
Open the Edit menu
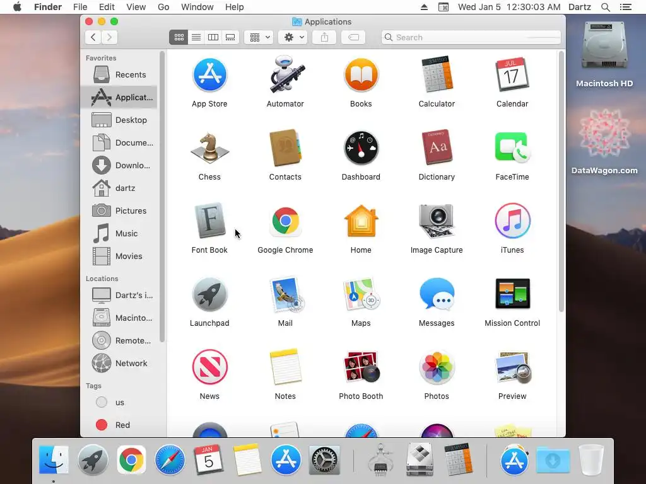point(107,7)
